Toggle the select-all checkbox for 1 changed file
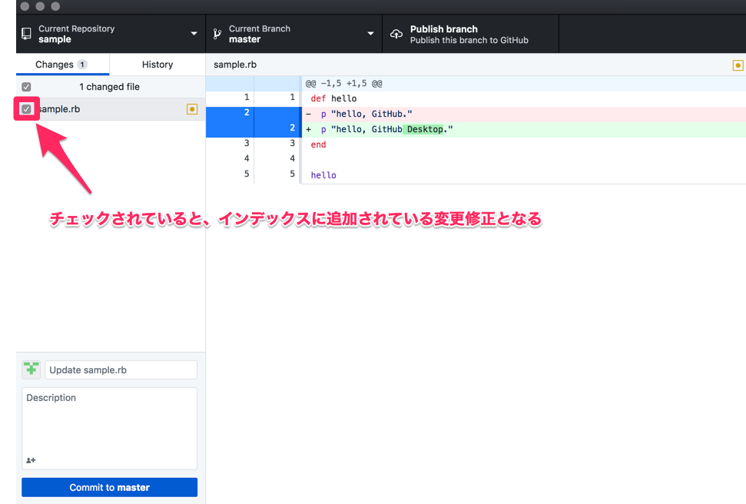The image size is (746, 504). (26, 87)
